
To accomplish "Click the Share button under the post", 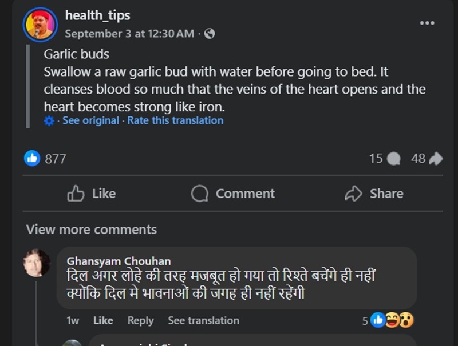I will click(x=374, y=194).
